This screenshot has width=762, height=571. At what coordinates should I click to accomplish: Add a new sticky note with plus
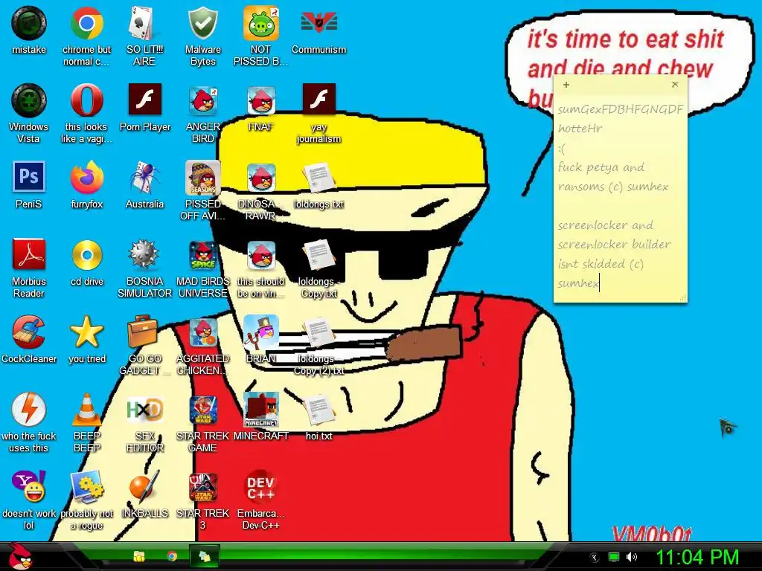click(x=566, y=85)
